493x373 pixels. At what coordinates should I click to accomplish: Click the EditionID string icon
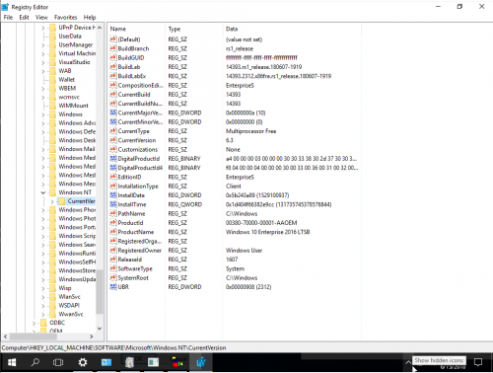(x=113, y=177)
